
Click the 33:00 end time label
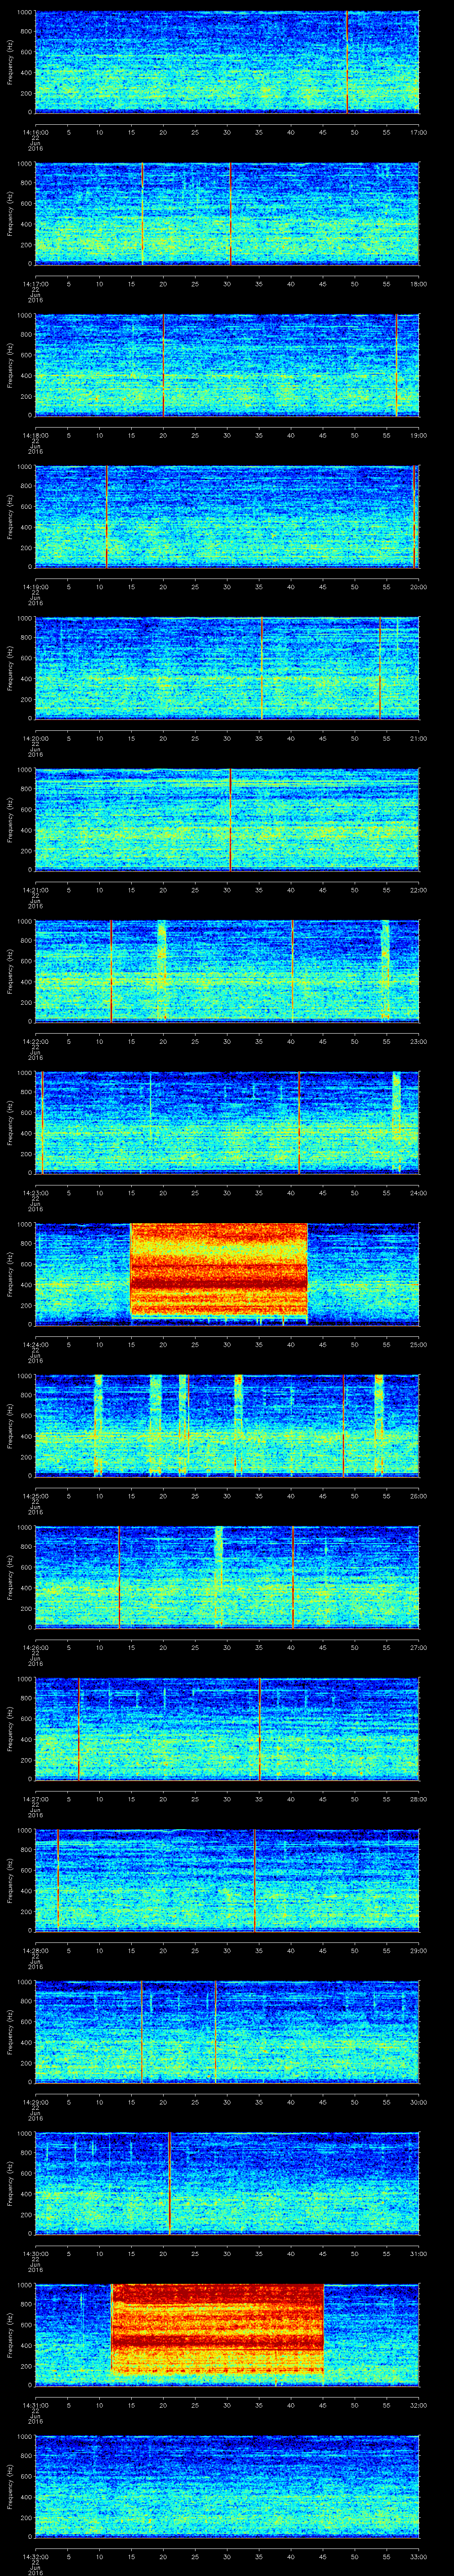click(x=418, y=2556)
